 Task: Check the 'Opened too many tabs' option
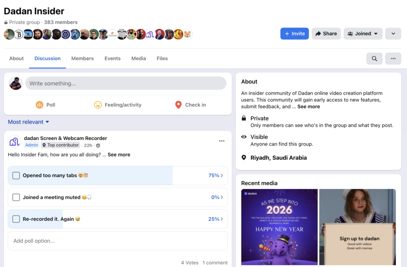(16, 176)
